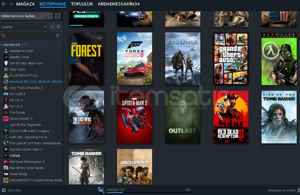Click the recent activity clock icon
This screenshot has width=300, height=195.
(x=52, y=27)
